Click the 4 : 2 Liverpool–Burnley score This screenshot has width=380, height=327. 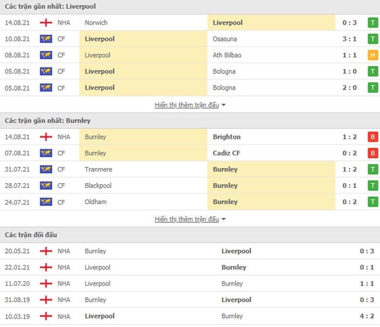(x=367, y=316)
